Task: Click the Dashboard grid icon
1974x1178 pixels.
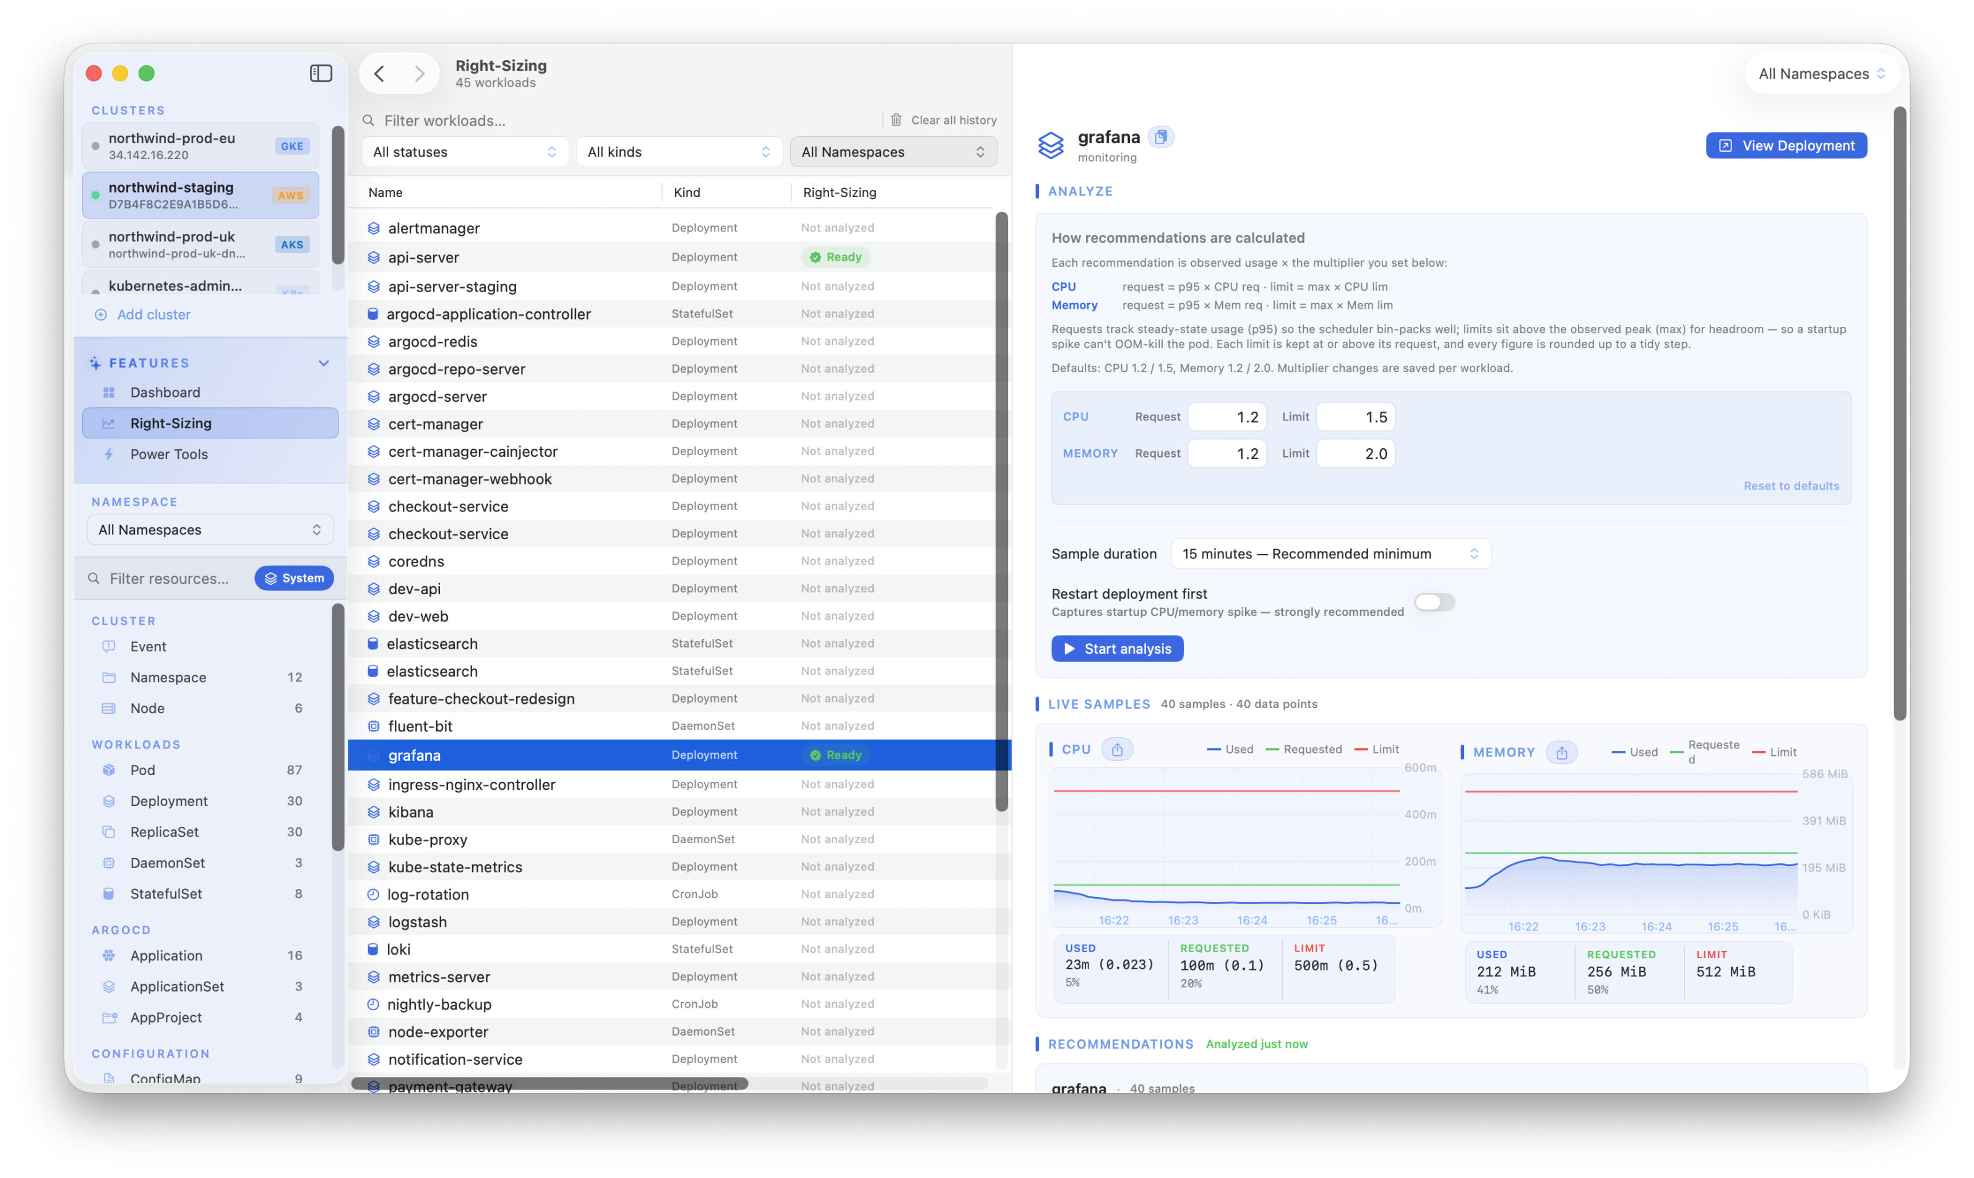Action: pos(109,392)
